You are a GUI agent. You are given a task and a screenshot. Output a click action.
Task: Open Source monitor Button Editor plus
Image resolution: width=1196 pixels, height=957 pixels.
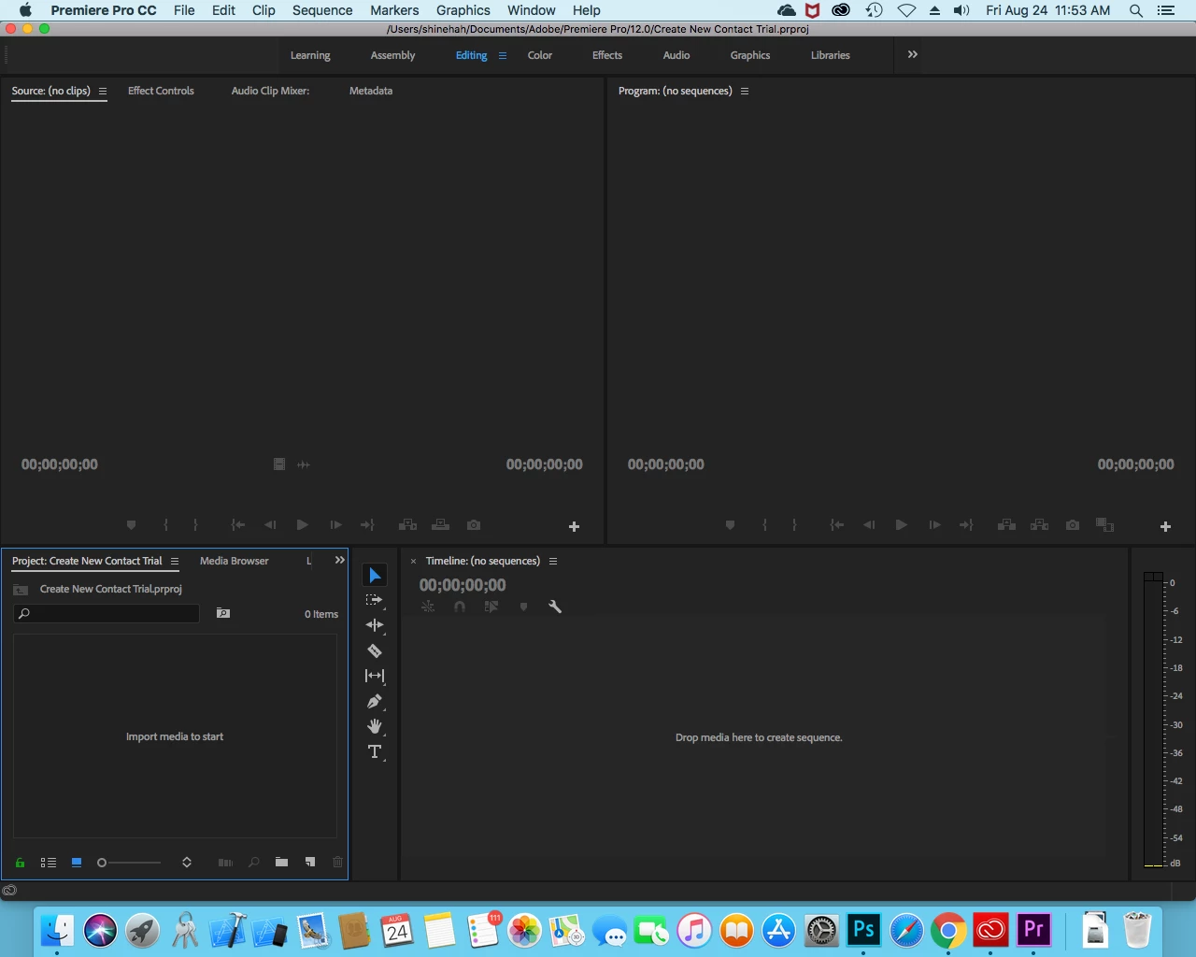(574, 527)
